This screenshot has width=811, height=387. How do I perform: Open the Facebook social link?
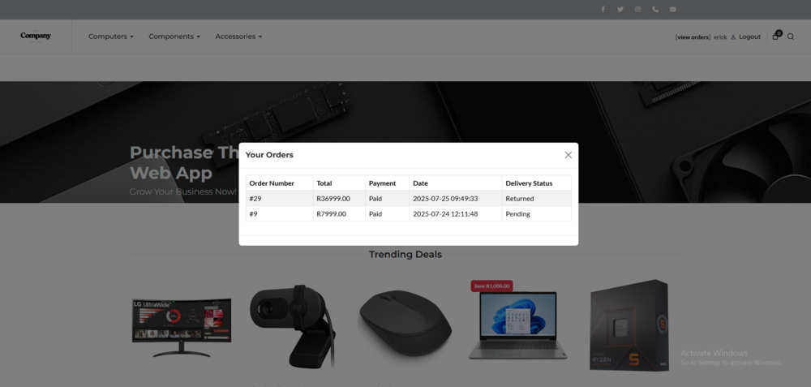point(603,10)
